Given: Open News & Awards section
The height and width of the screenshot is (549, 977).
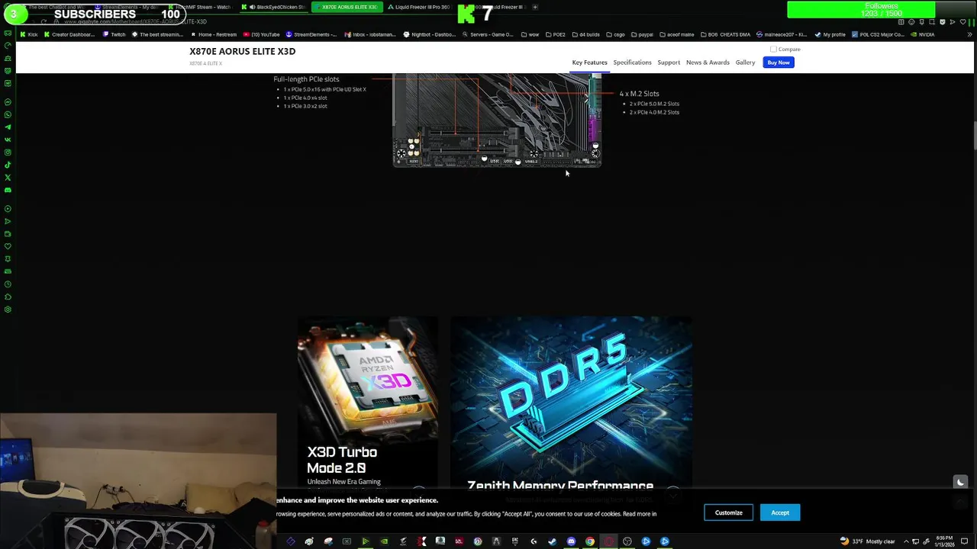Looking at the screenshot, I should point(708,63).
